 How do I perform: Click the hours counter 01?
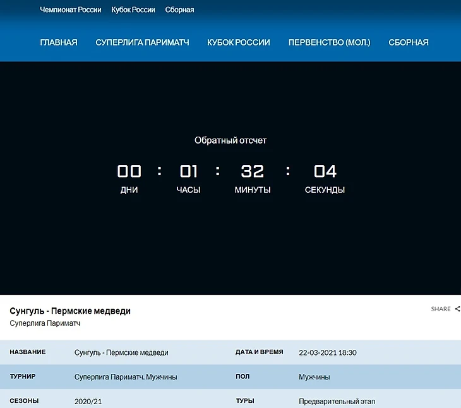point(188,171)
